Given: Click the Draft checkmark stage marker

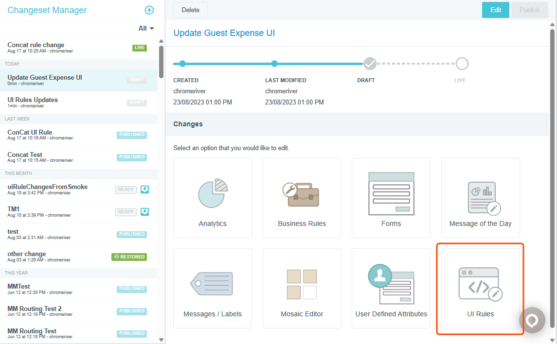Looking at the screenshot, I should (x=370, y=64).
